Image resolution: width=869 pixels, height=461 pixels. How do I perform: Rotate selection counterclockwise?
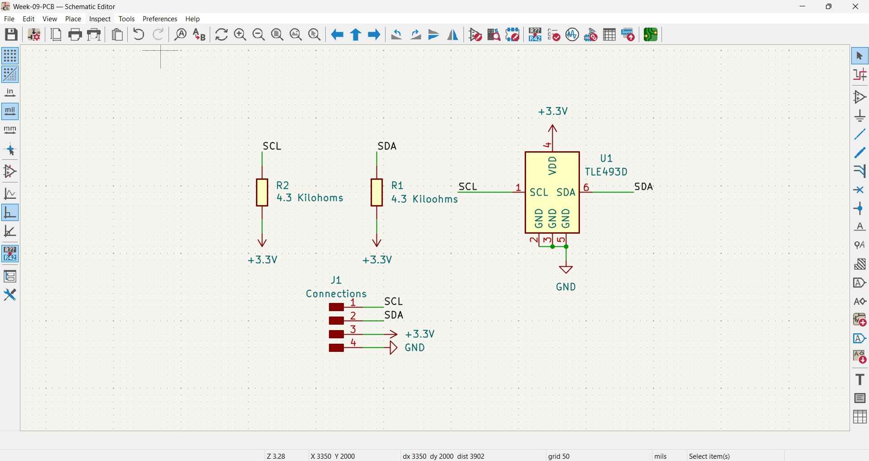click(x=397, y=34)
